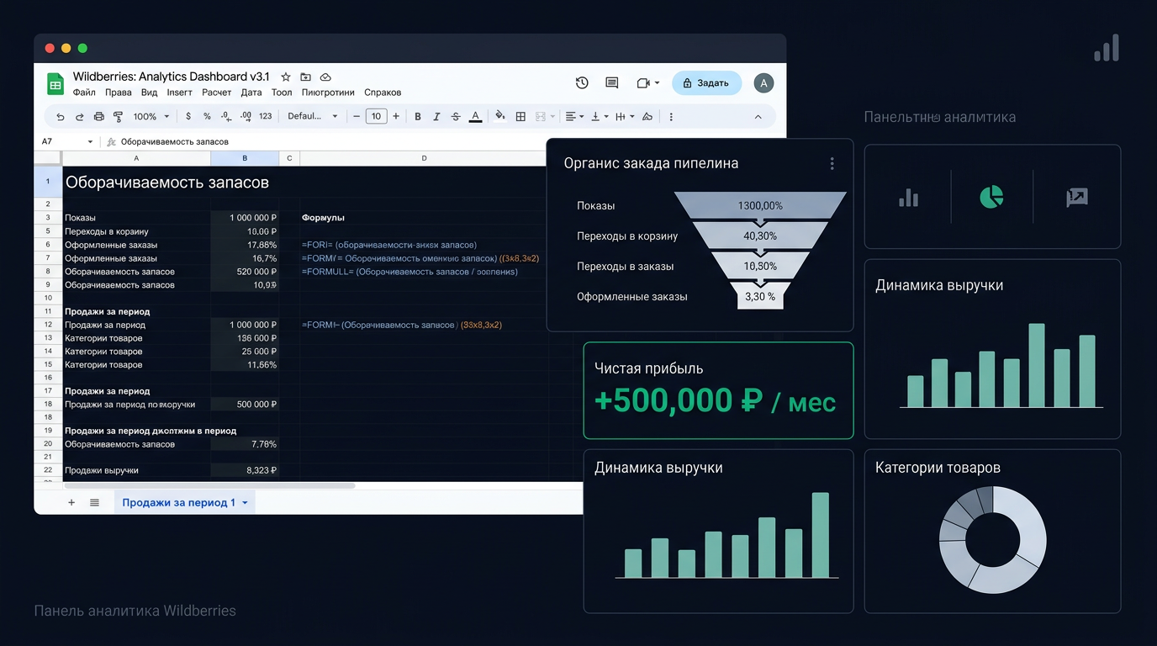Click the plus add sheet button
The height and width of the screenshot is (646, 1157).
(71, 502)
